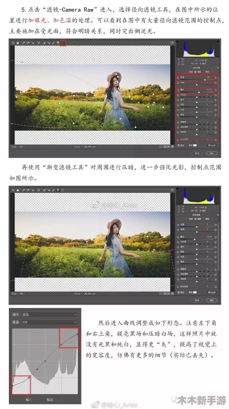Click 曝光 slider handle in Radial Filter panel
The image size is (229, 409).
tap(199, 92)
